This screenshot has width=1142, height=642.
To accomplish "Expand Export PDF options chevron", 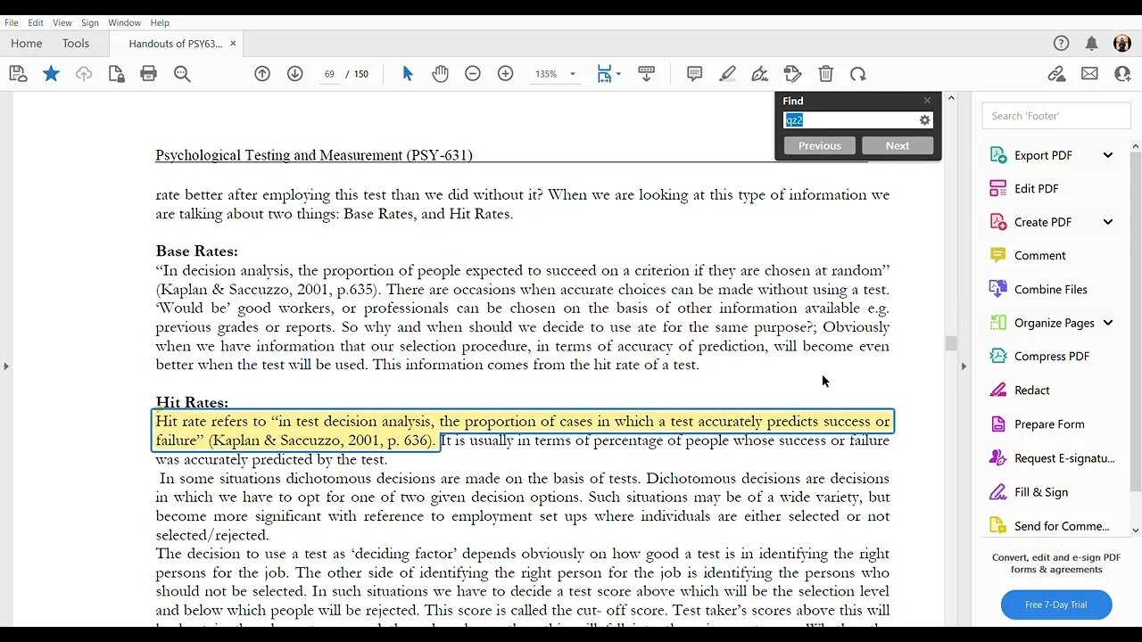I will (1108, 155).
